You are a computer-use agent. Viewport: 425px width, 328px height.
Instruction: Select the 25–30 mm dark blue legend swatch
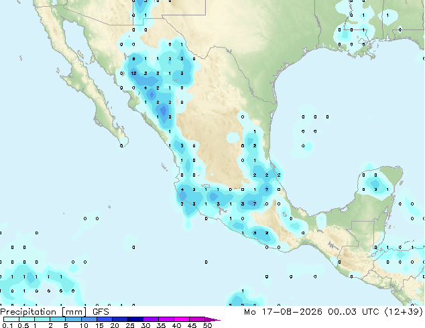(x=135, y=319)
